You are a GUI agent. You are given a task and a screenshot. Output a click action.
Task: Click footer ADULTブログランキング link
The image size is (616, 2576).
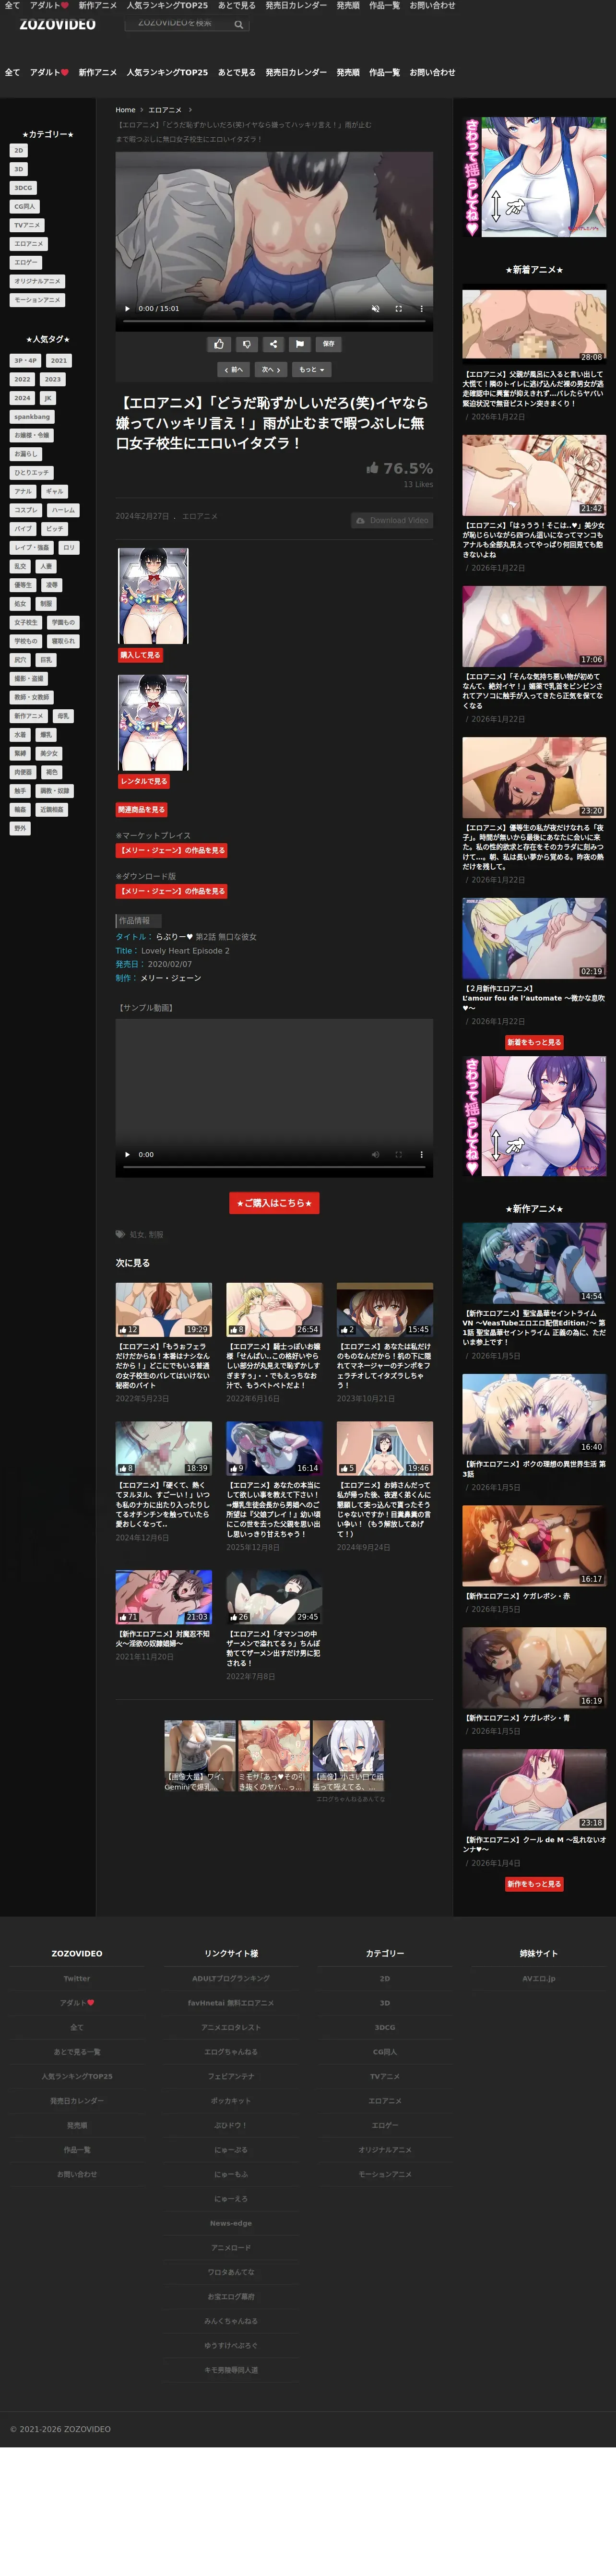(231, 1978)
